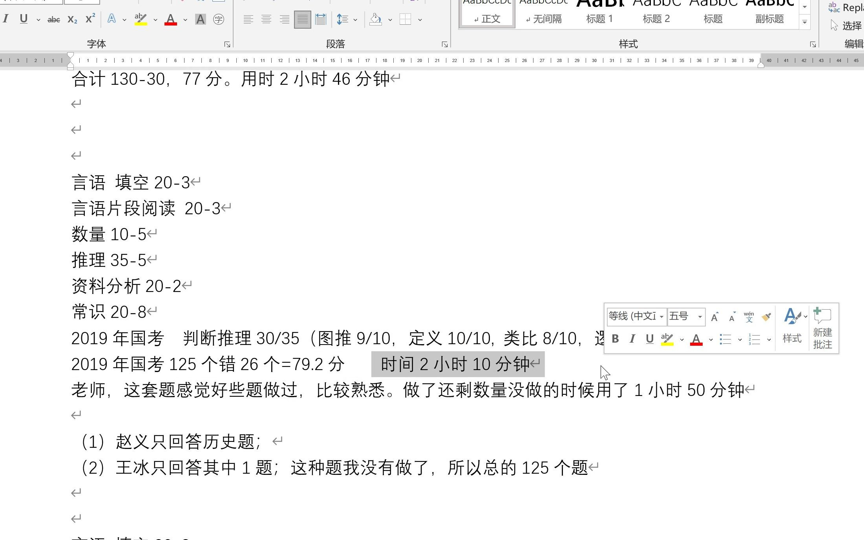Click the ruler's right indent marker
Viewport: 864px width, 540px height.
tap(761, 65)
